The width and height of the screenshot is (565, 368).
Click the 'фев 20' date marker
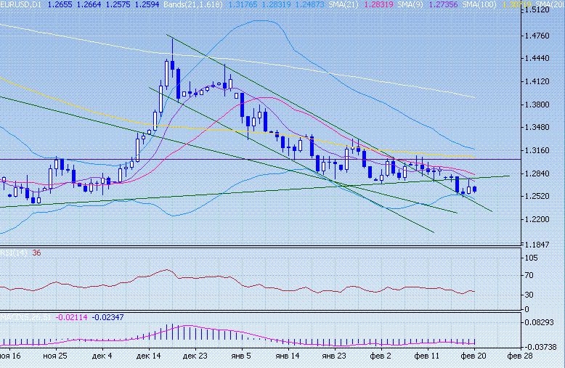pos(473,357)
